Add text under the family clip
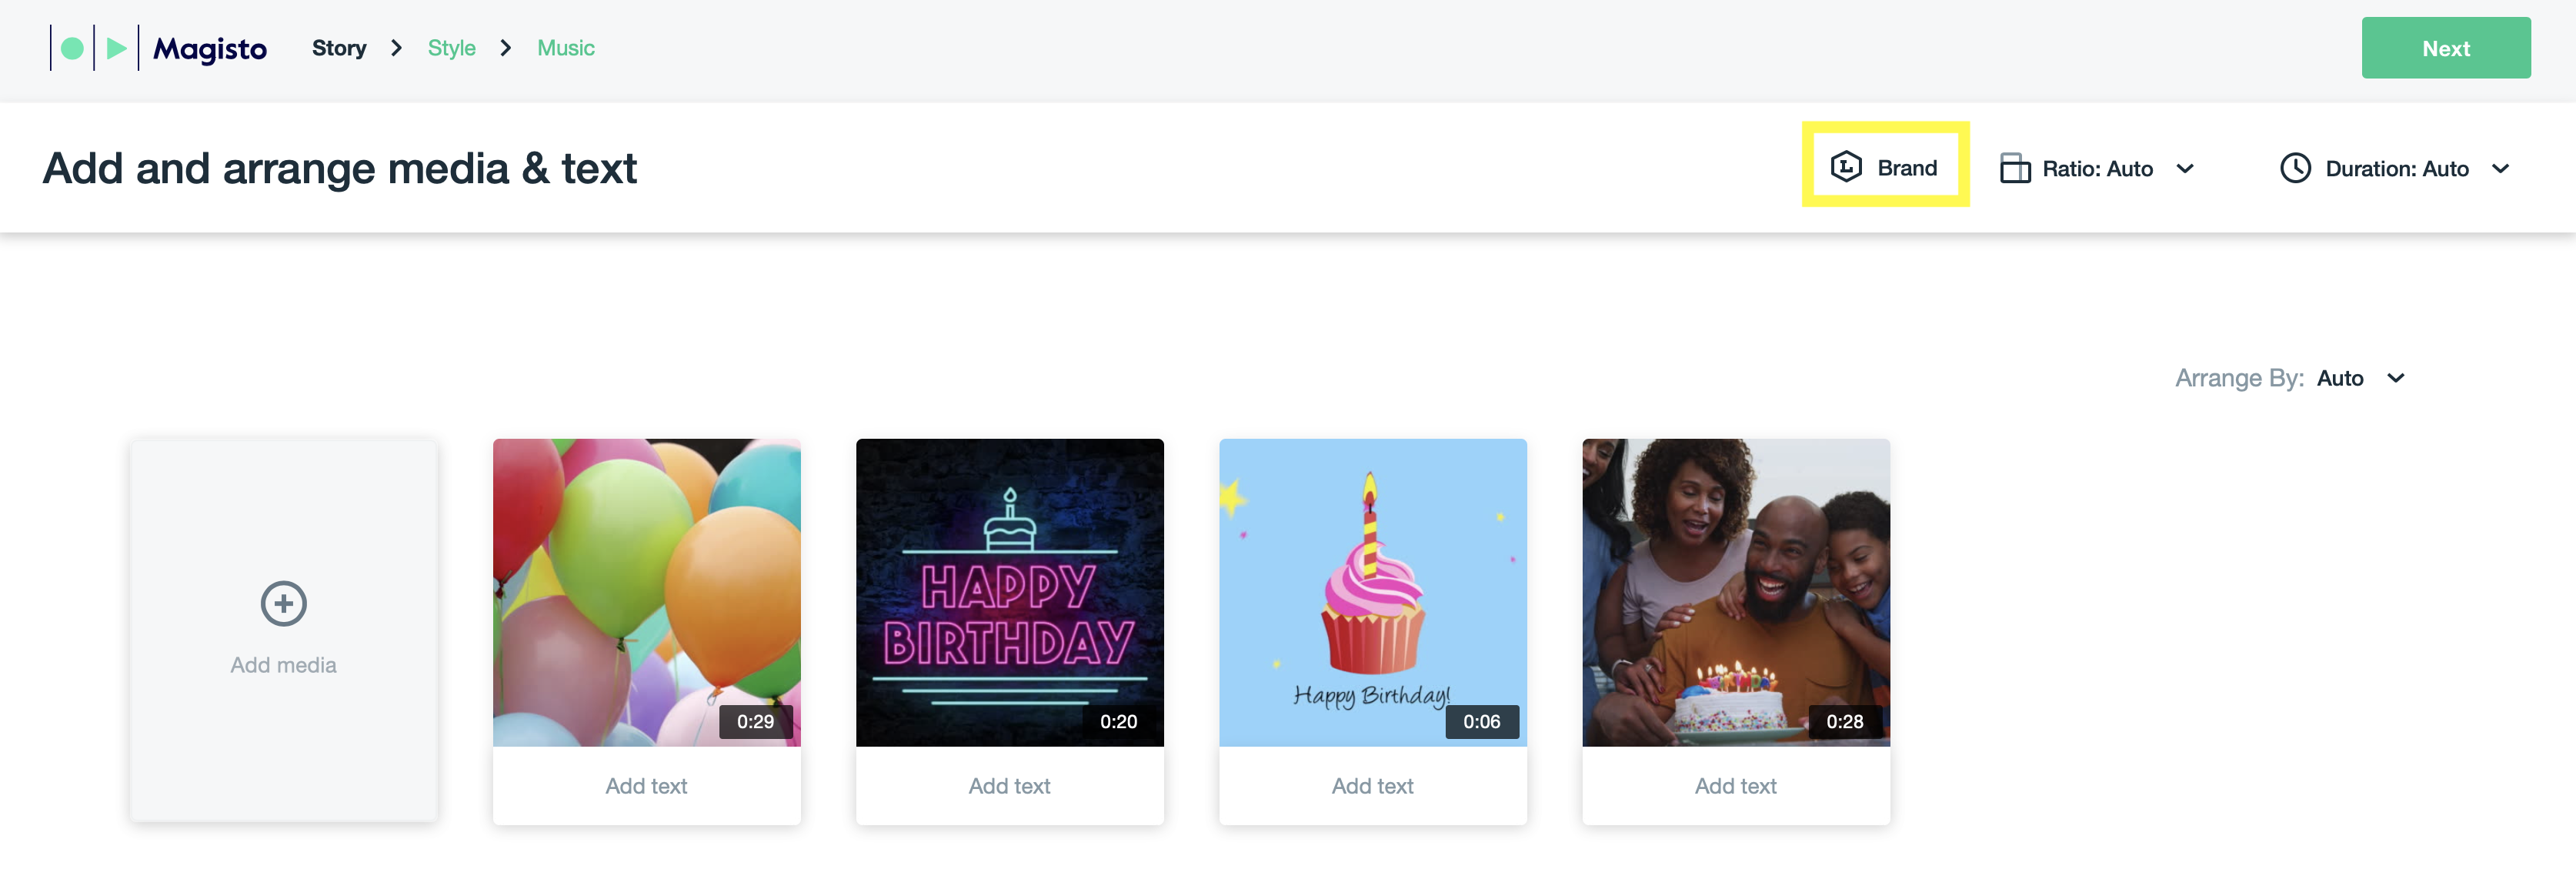The image size is (2576, 876). coord(1735,786)
